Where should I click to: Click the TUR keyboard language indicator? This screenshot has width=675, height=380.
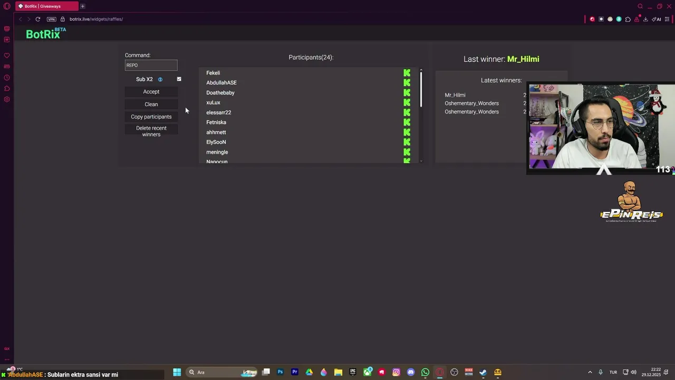(x=613, y=372)
